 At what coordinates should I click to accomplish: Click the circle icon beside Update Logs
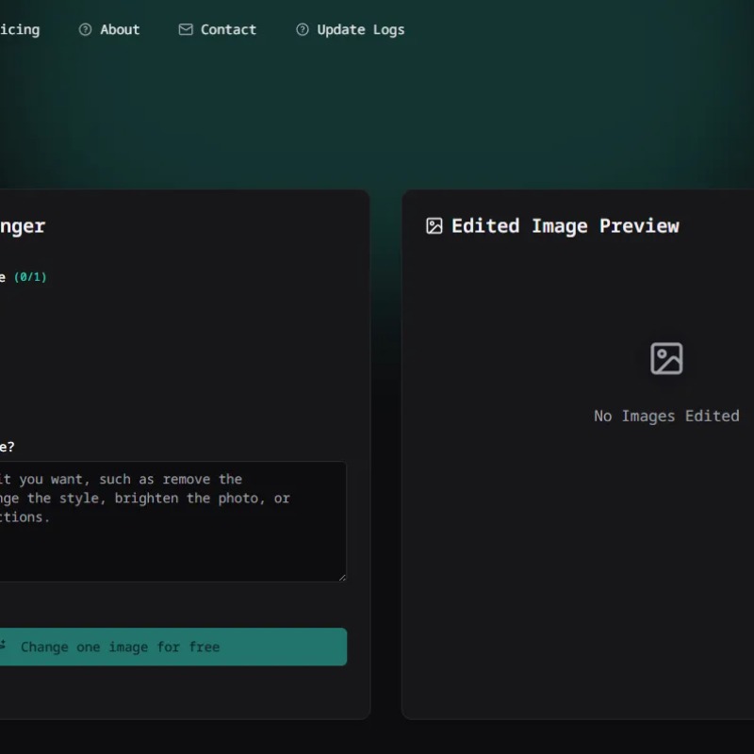click(x=302, y=30)
